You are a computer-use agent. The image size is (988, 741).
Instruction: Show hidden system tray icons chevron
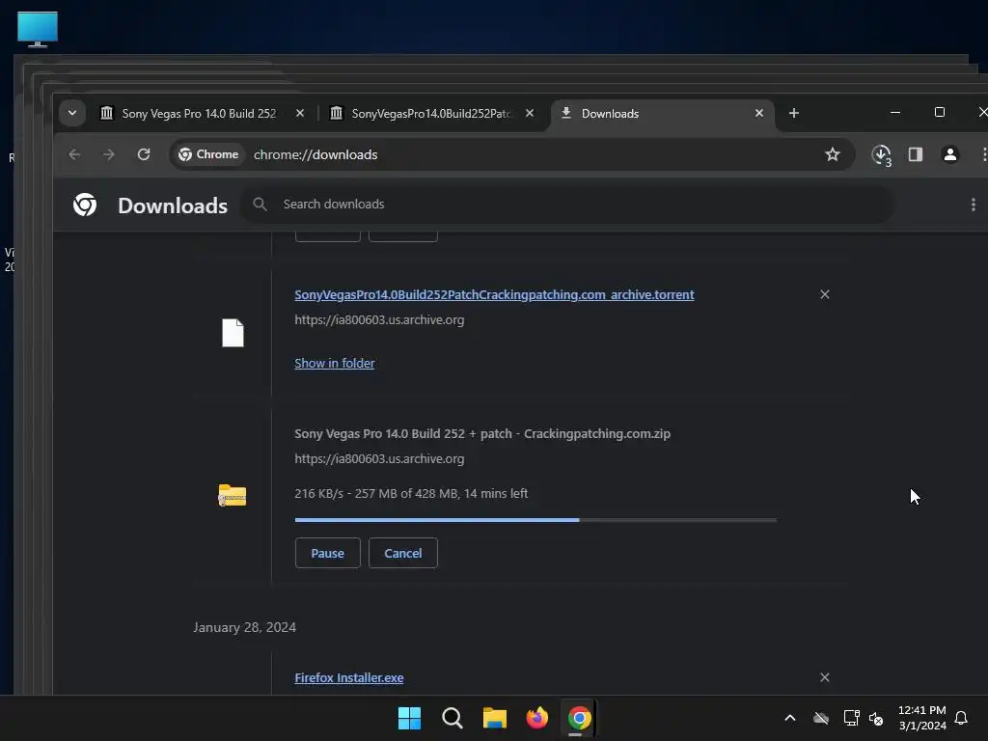coord(790,718)
